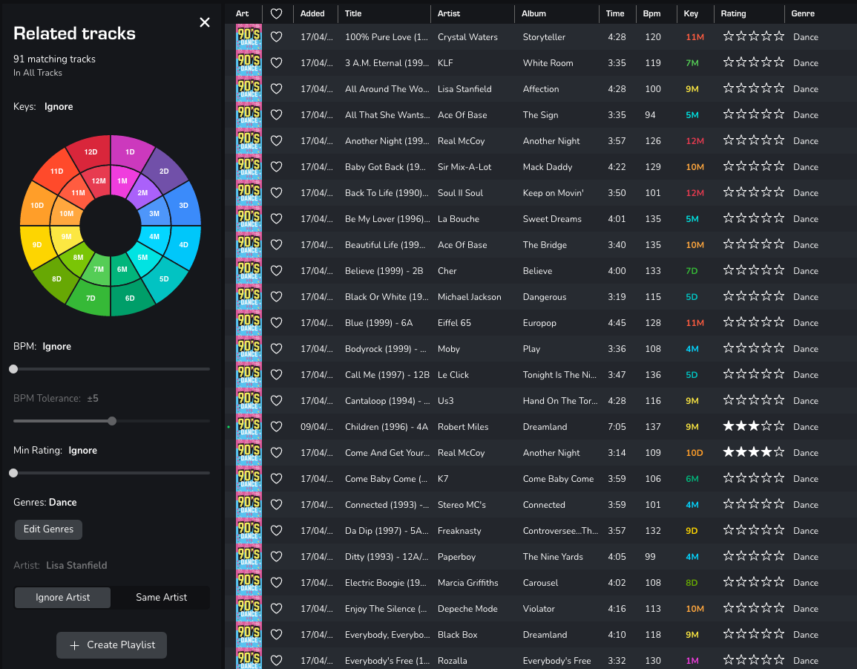
Task: Favorite Back To Life track
Action: [x=277, y=192]
